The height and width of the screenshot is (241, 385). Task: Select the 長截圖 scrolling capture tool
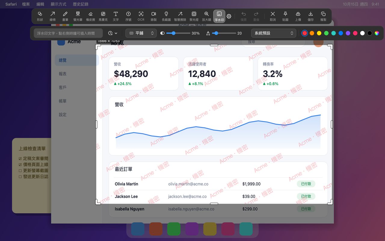166,16
